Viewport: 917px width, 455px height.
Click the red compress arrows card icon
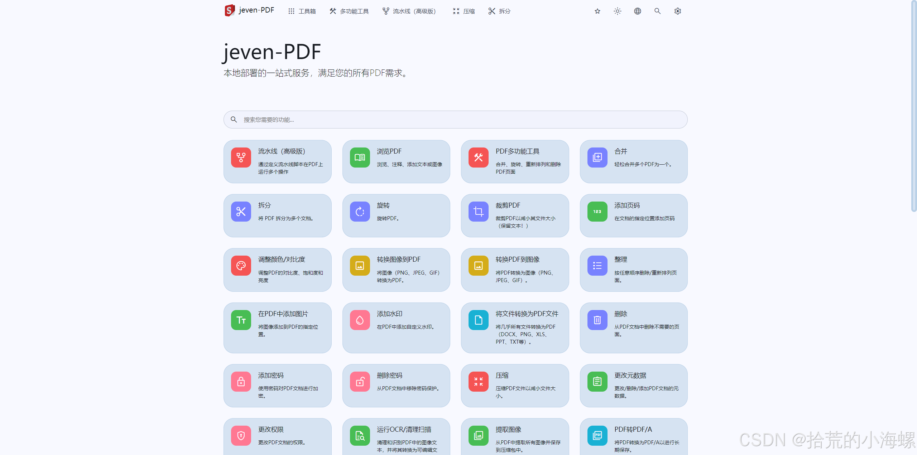[x=478, y=382]
